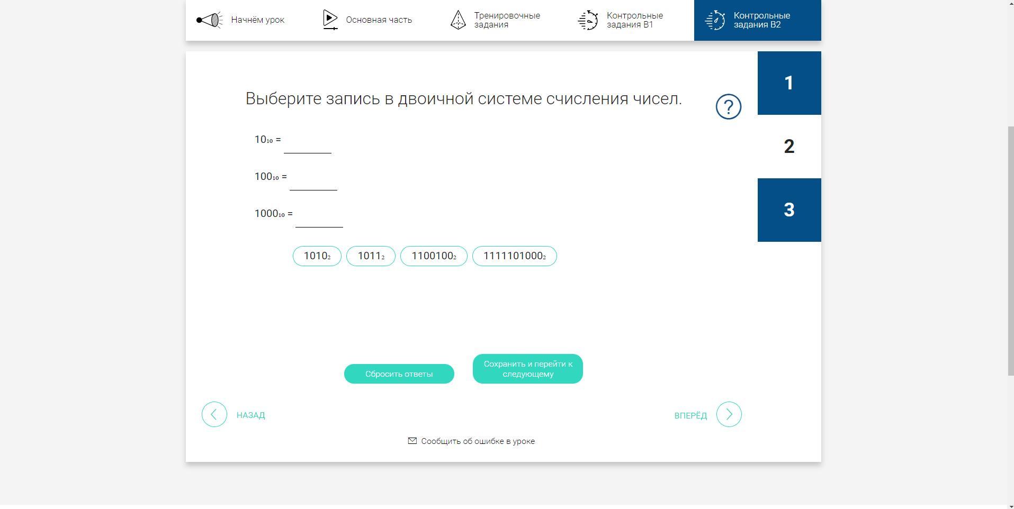Click the envelope icon to report error

412,441
